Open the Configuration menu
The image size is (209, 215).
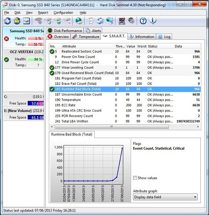(63, 13)
